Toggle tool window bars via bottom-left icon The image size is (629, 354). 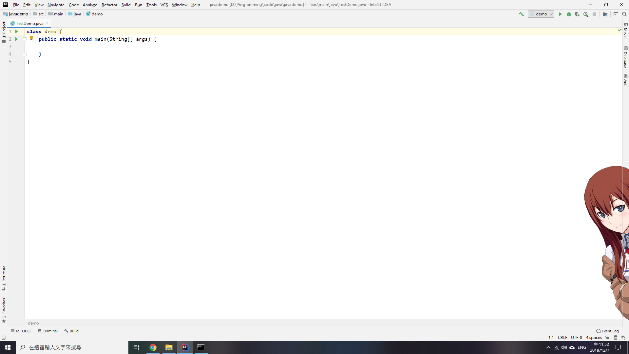4,337
